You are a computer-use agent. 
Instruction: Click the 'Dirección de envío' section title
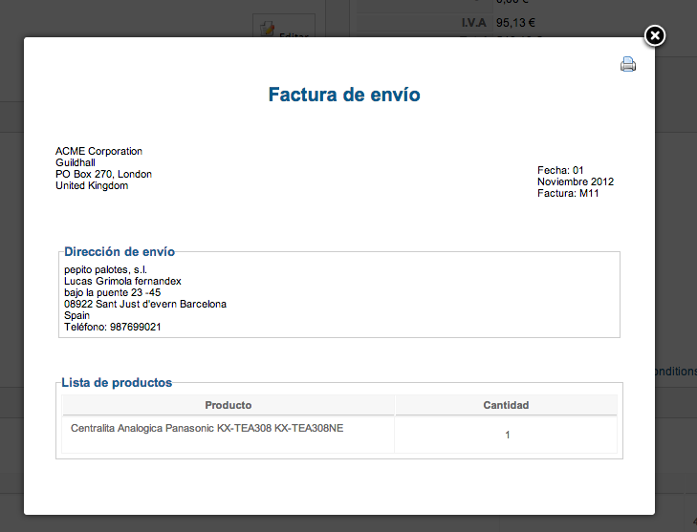pos(120,252)
